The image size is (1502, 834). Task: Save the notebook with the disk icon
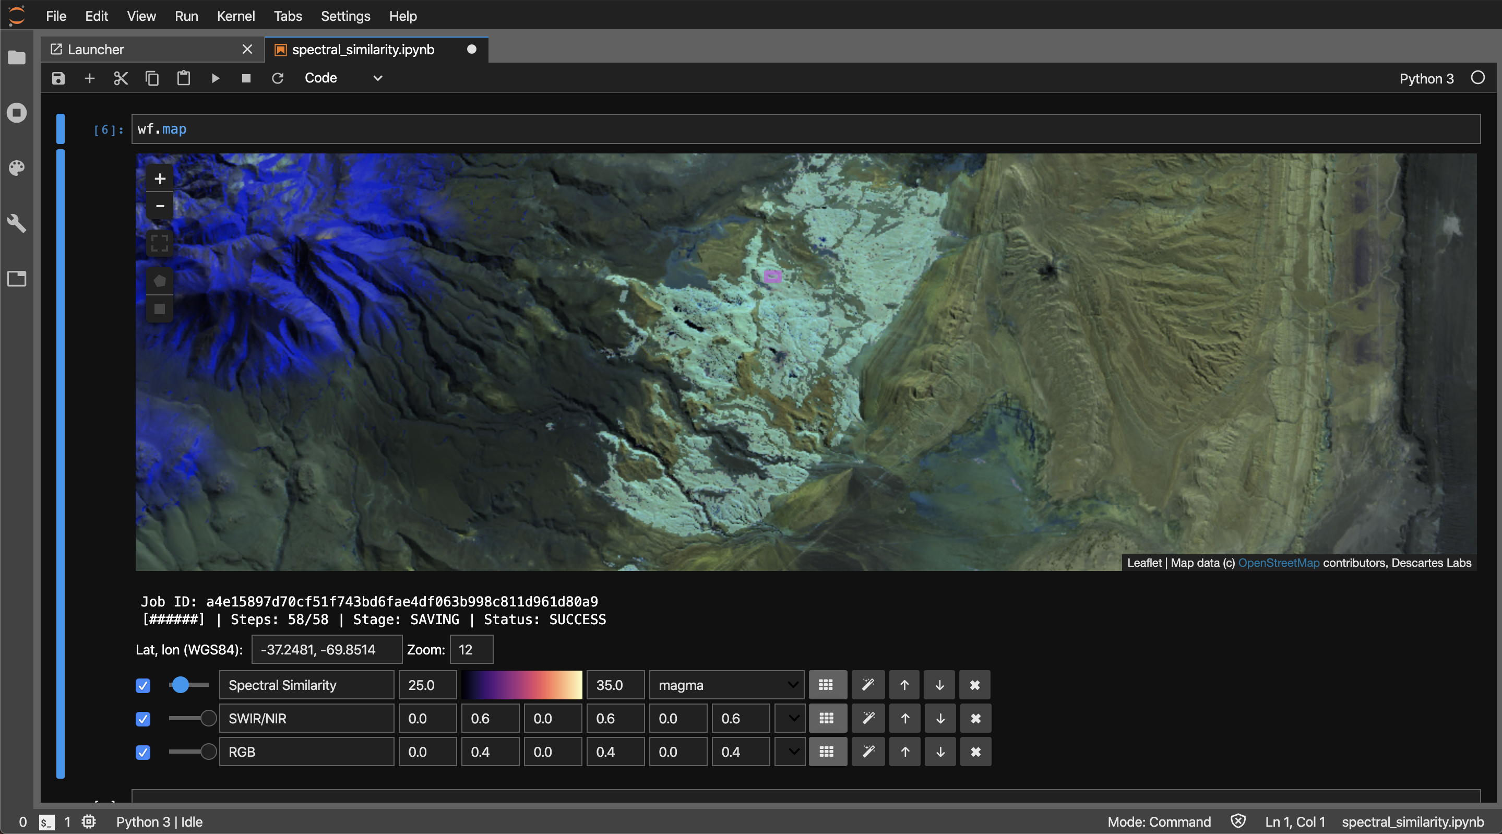58,78
